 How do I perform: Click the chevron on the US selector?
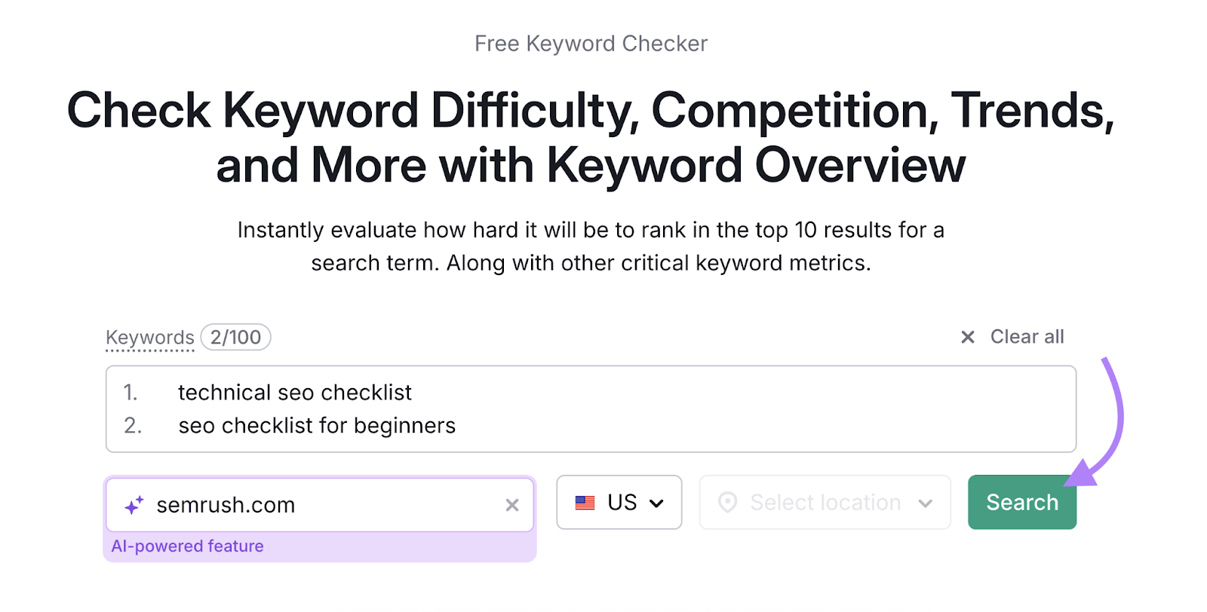click(657, 502)
